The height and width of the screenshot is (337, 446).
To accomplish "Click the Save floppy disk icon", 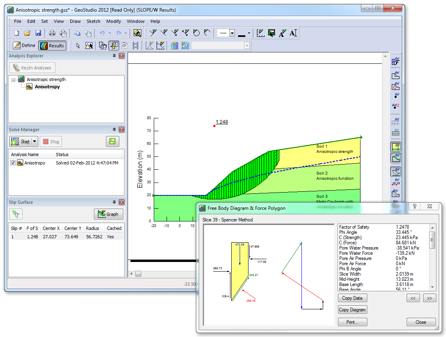I will [x=38, y=33].
